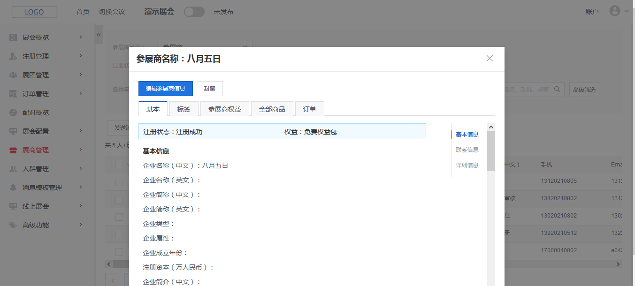Check the row with phone 13920210512
635x286 pixels.
(x=119, y=234)
